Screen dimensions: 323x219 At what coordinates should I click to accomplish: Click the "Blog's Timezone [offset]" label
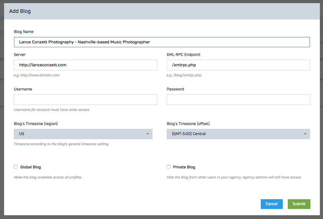pos(188,124)
